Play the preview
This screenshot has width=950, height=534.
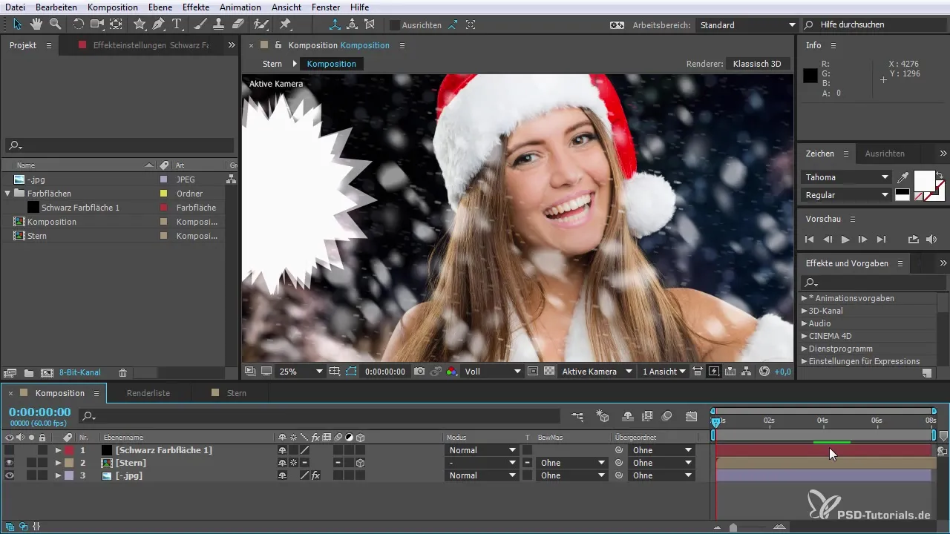[x=845, y=240]
